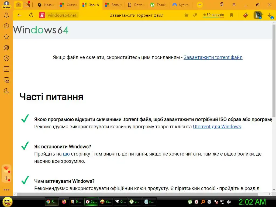
Task: Open new tab group icon with red dot
Action: click(x=27, y=5)
